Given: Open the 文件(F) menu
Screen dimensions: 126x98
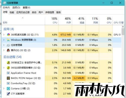Looking at the screenshot, I should click(x=6, y=8).
